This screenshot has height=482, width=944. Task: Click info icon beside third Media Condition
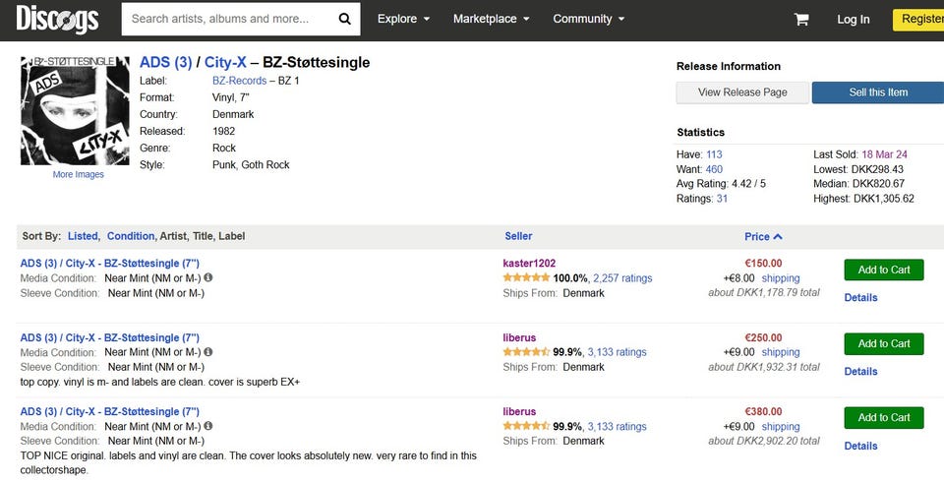point(208,426)
